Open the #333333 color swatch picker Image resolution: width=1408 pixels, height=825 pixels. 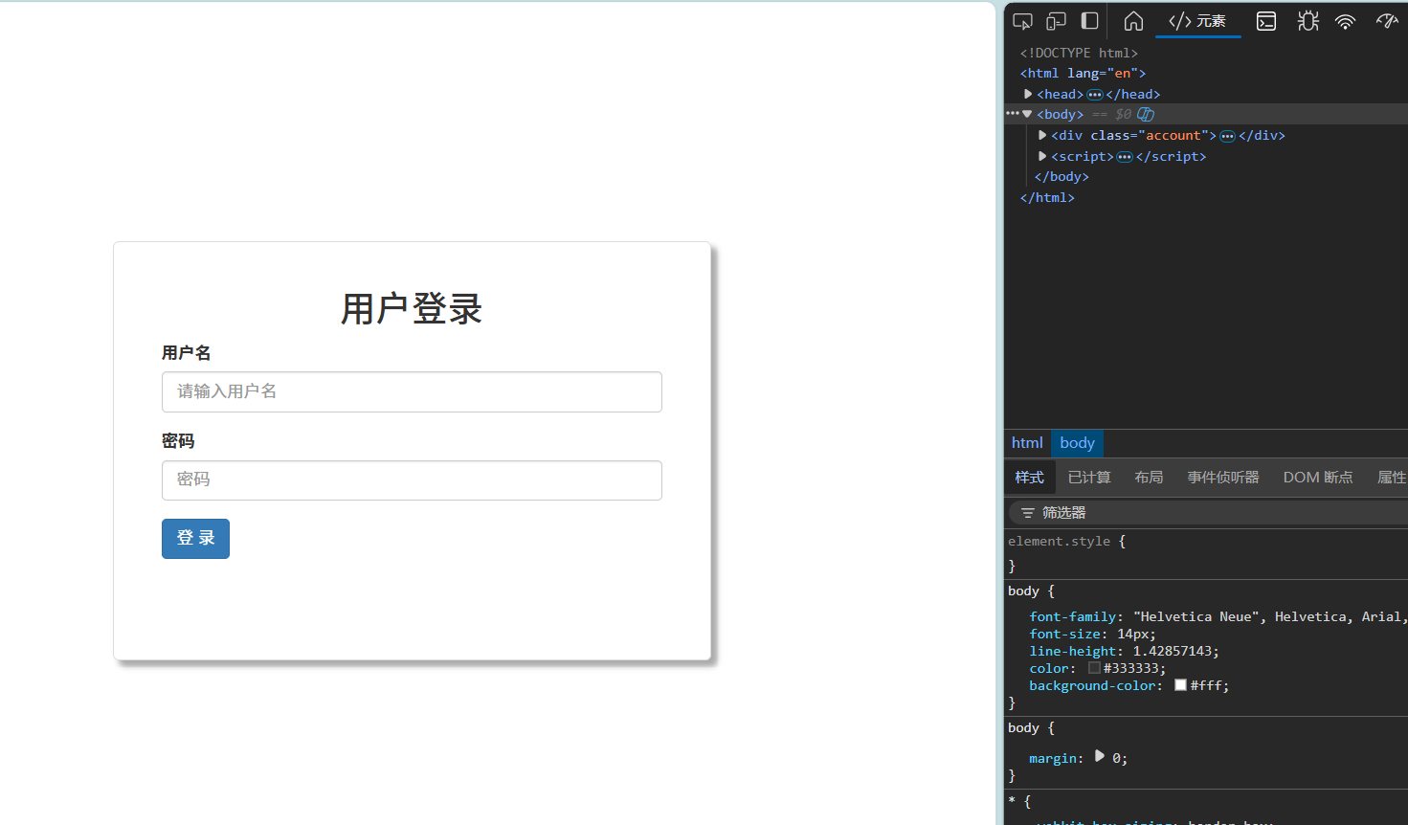1094,668
